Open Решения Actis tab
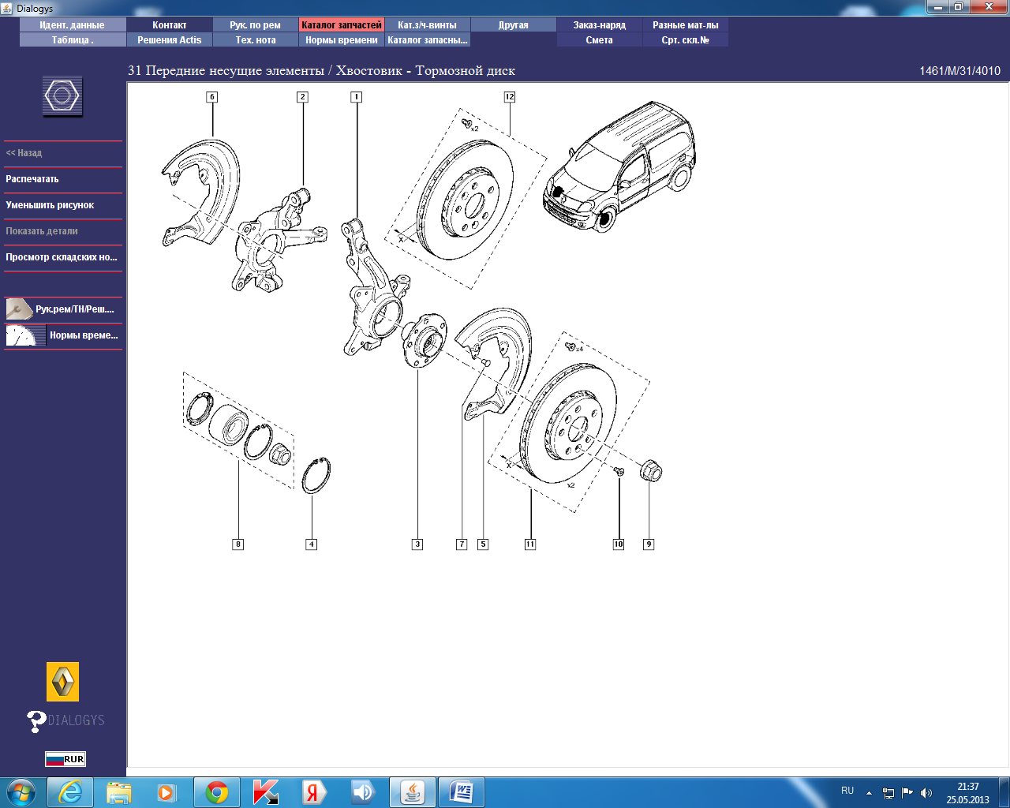Screen dimensions: 1010x808 tap(170, 40)
